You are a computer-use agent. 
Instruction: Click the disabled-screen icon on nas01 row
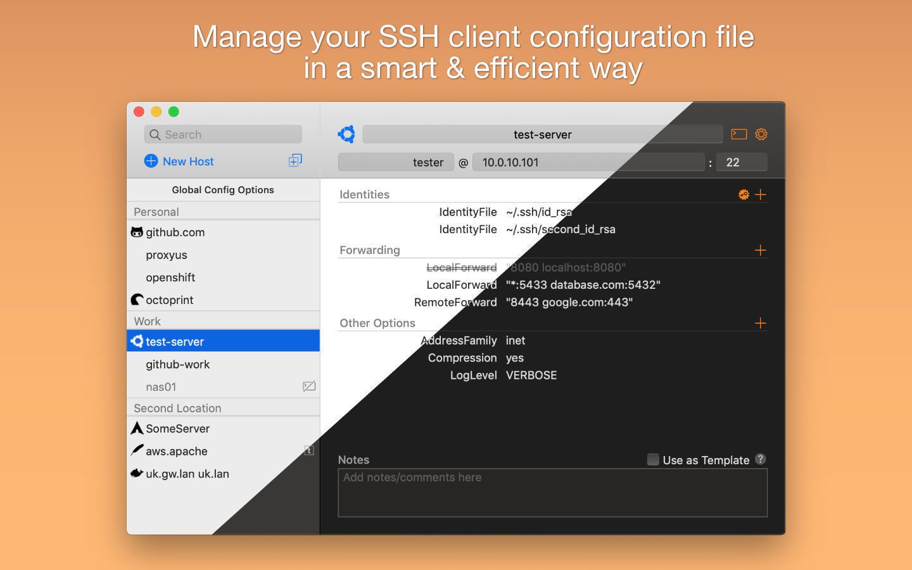pyautogui.click(x=308, y=386)
